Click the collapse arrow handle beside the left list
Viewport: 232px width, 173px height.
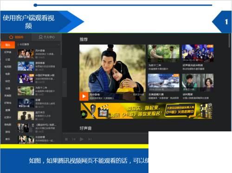pyautogui.click(x=64, y=82)
